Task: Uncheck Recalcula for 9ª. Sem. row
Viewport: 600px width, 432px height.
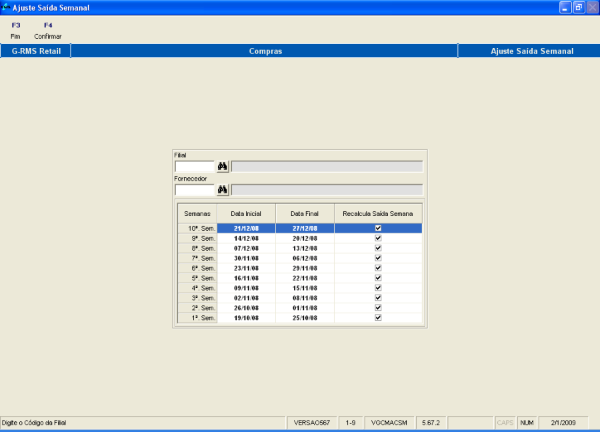Action: point(378,238)
